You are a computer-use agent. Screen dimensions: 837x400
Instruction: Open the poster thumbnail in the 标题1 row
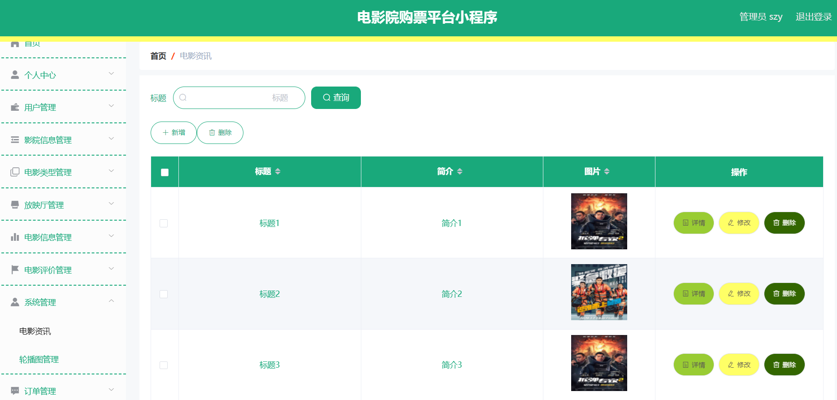point(599,221)
